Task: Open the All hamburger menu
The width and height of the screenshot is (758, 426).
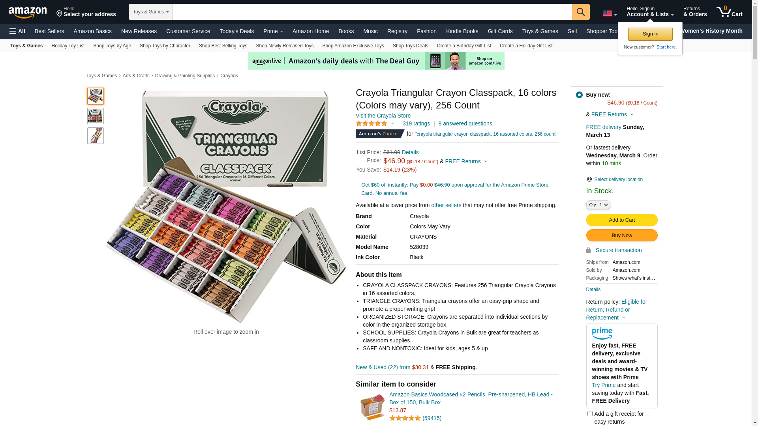Action: pos(17,31)
